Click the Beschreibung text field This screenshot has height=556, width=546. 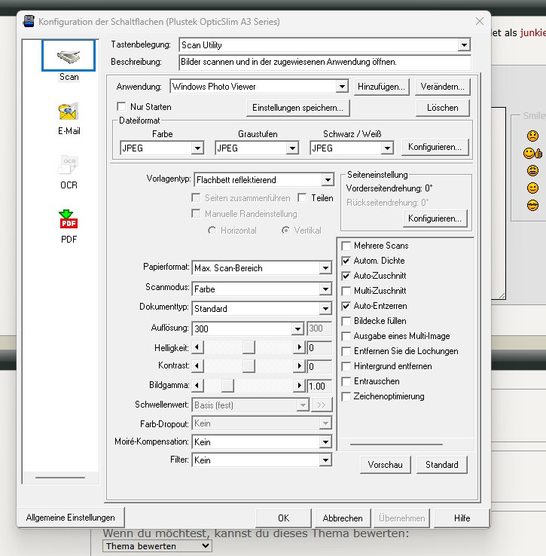(325, 62)
